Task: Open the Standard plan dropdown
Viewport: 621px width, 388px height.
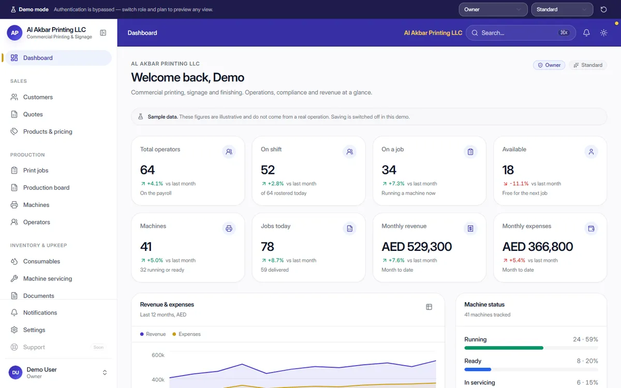Action: 562,9
